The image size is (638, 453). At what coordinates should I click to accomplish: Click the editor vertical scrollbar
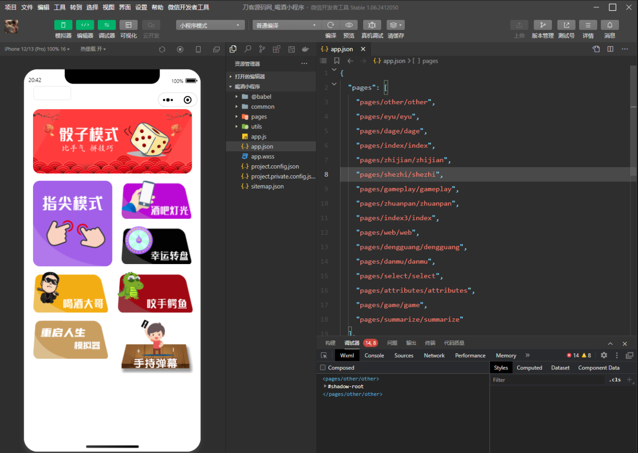[x=633, y=142]
